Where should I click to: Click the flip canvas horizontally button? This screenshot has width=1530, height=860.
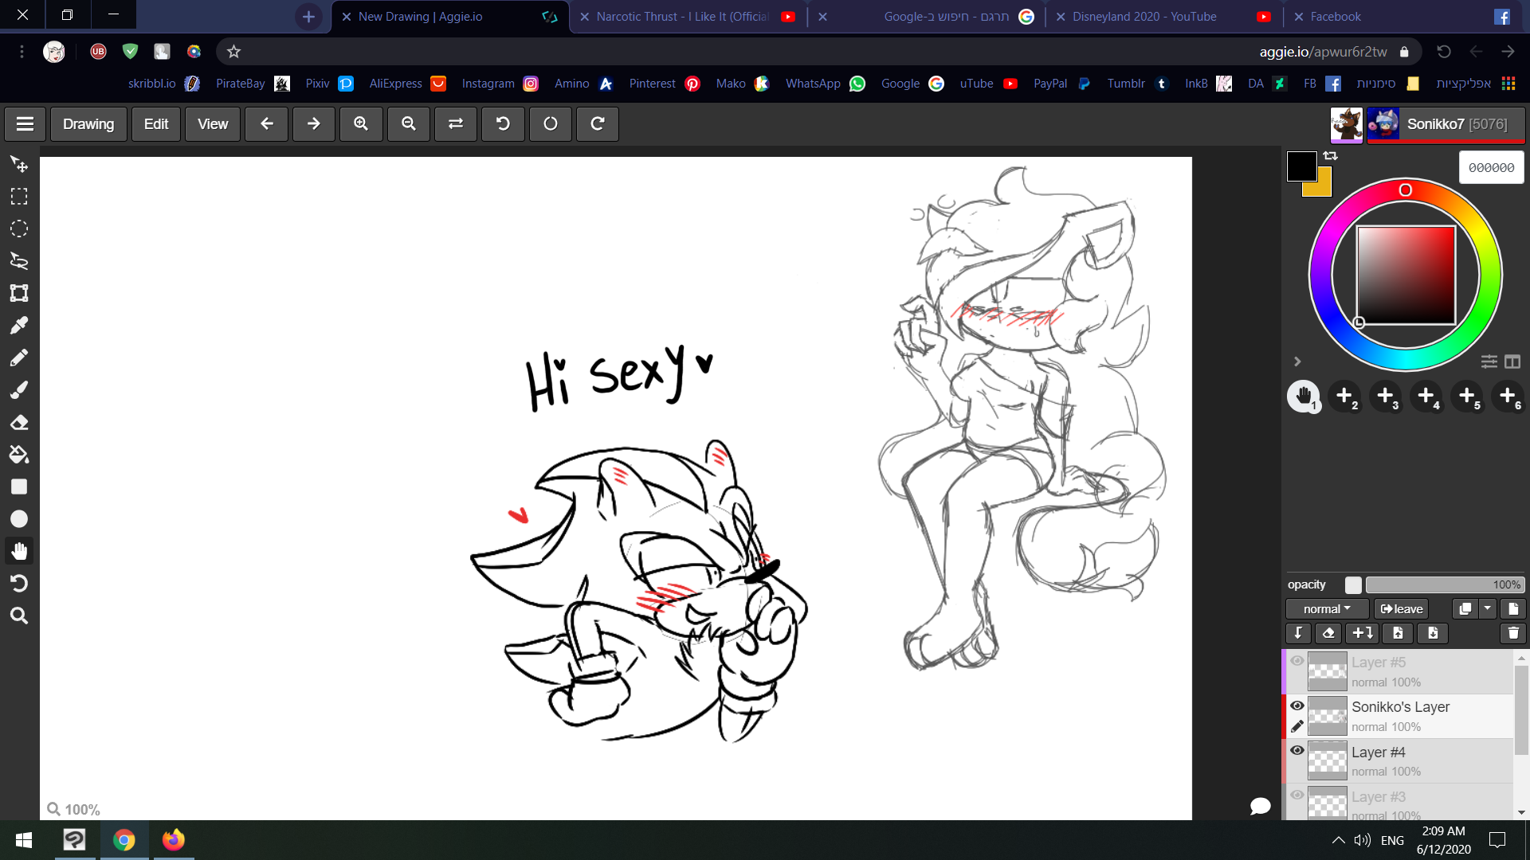[456, 124]
